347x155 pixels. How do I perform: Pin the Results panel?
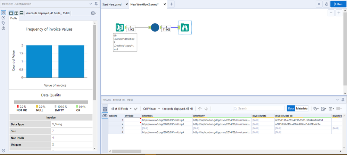tap(343, 100)
